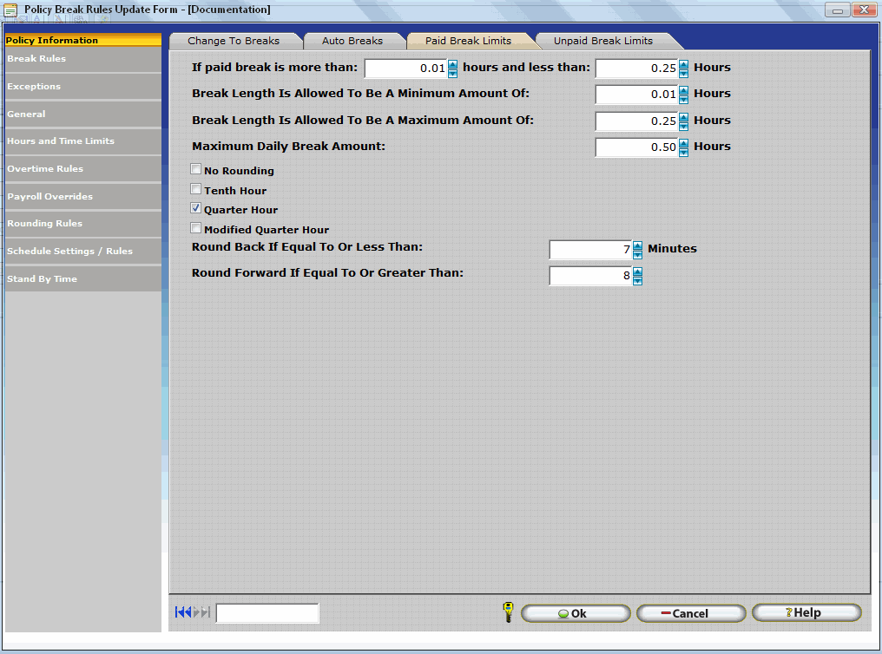Image resolution: width=882 pixels, height=654 pixels.
Task: Toggle Modified Quarter Hour checkbox
Action: coord(196,229)
